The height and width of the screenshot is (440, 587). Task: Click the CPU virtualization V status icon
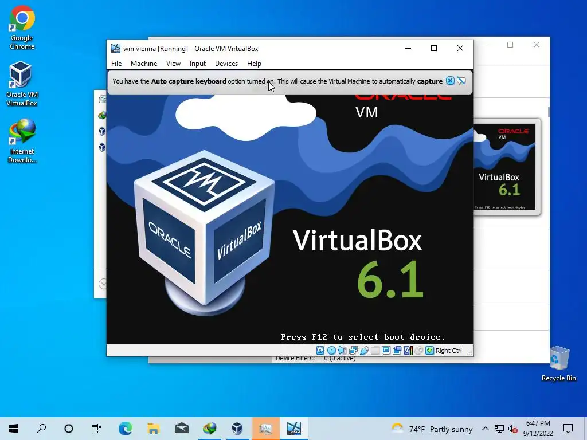[x=408, y=351]
